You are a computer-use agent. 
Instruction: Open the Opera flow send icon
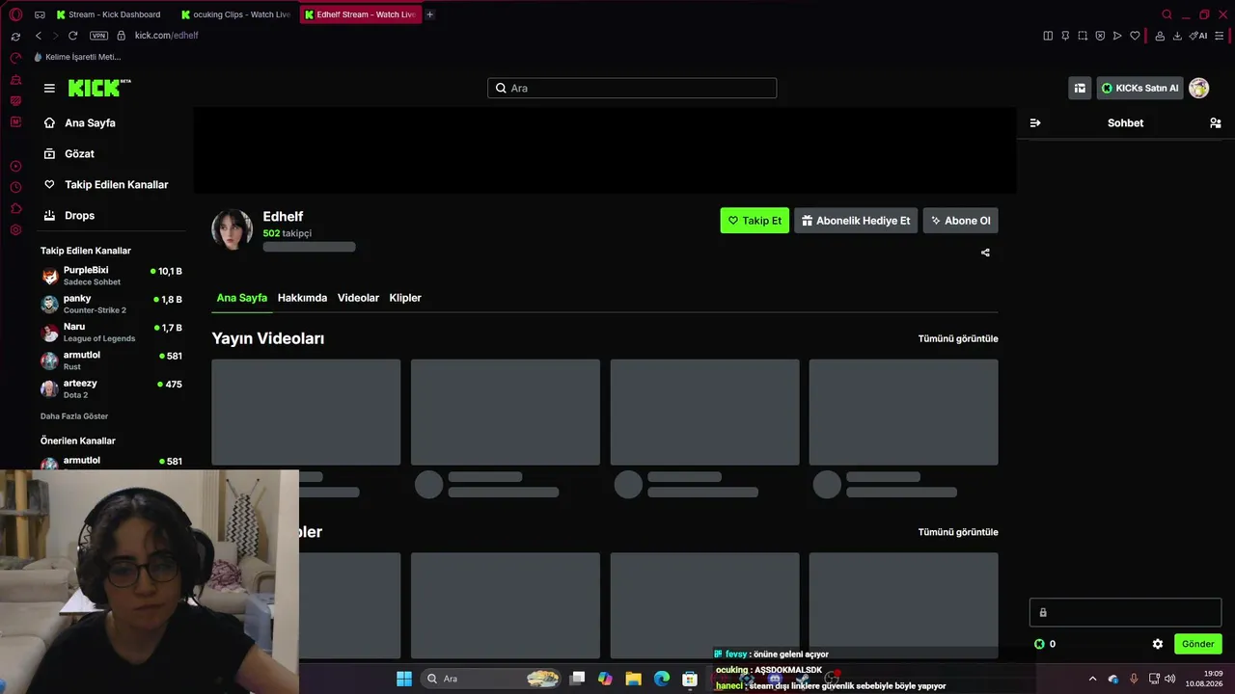point(1117,36)
